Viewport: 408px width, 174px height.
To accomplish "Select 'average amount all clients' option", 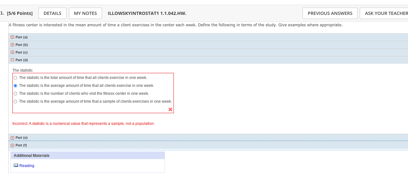I will click(x=15, y=86).
